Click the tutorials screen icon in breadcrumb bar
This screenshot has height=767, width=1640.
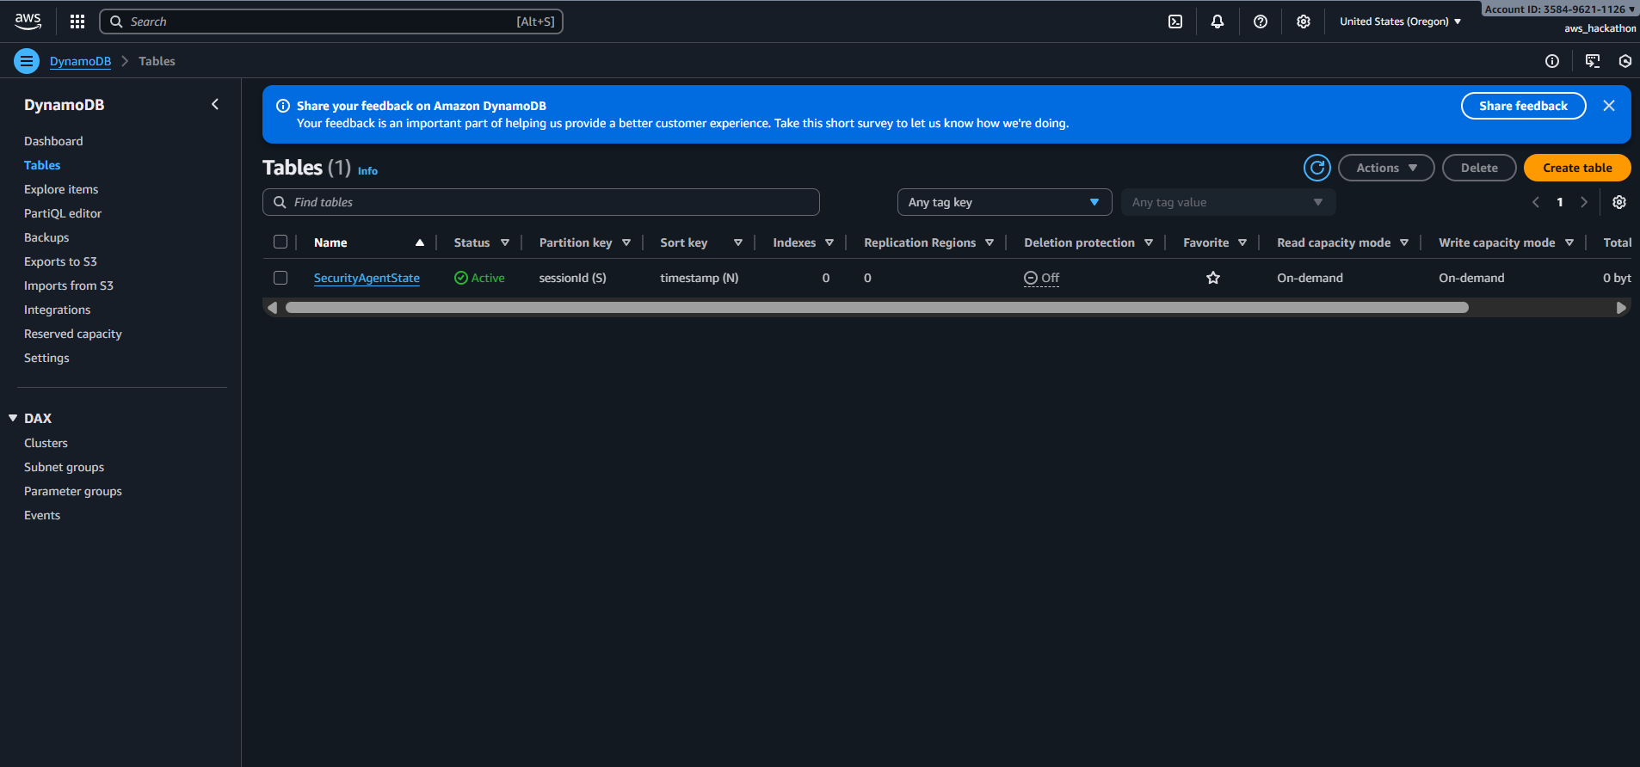1593,61
